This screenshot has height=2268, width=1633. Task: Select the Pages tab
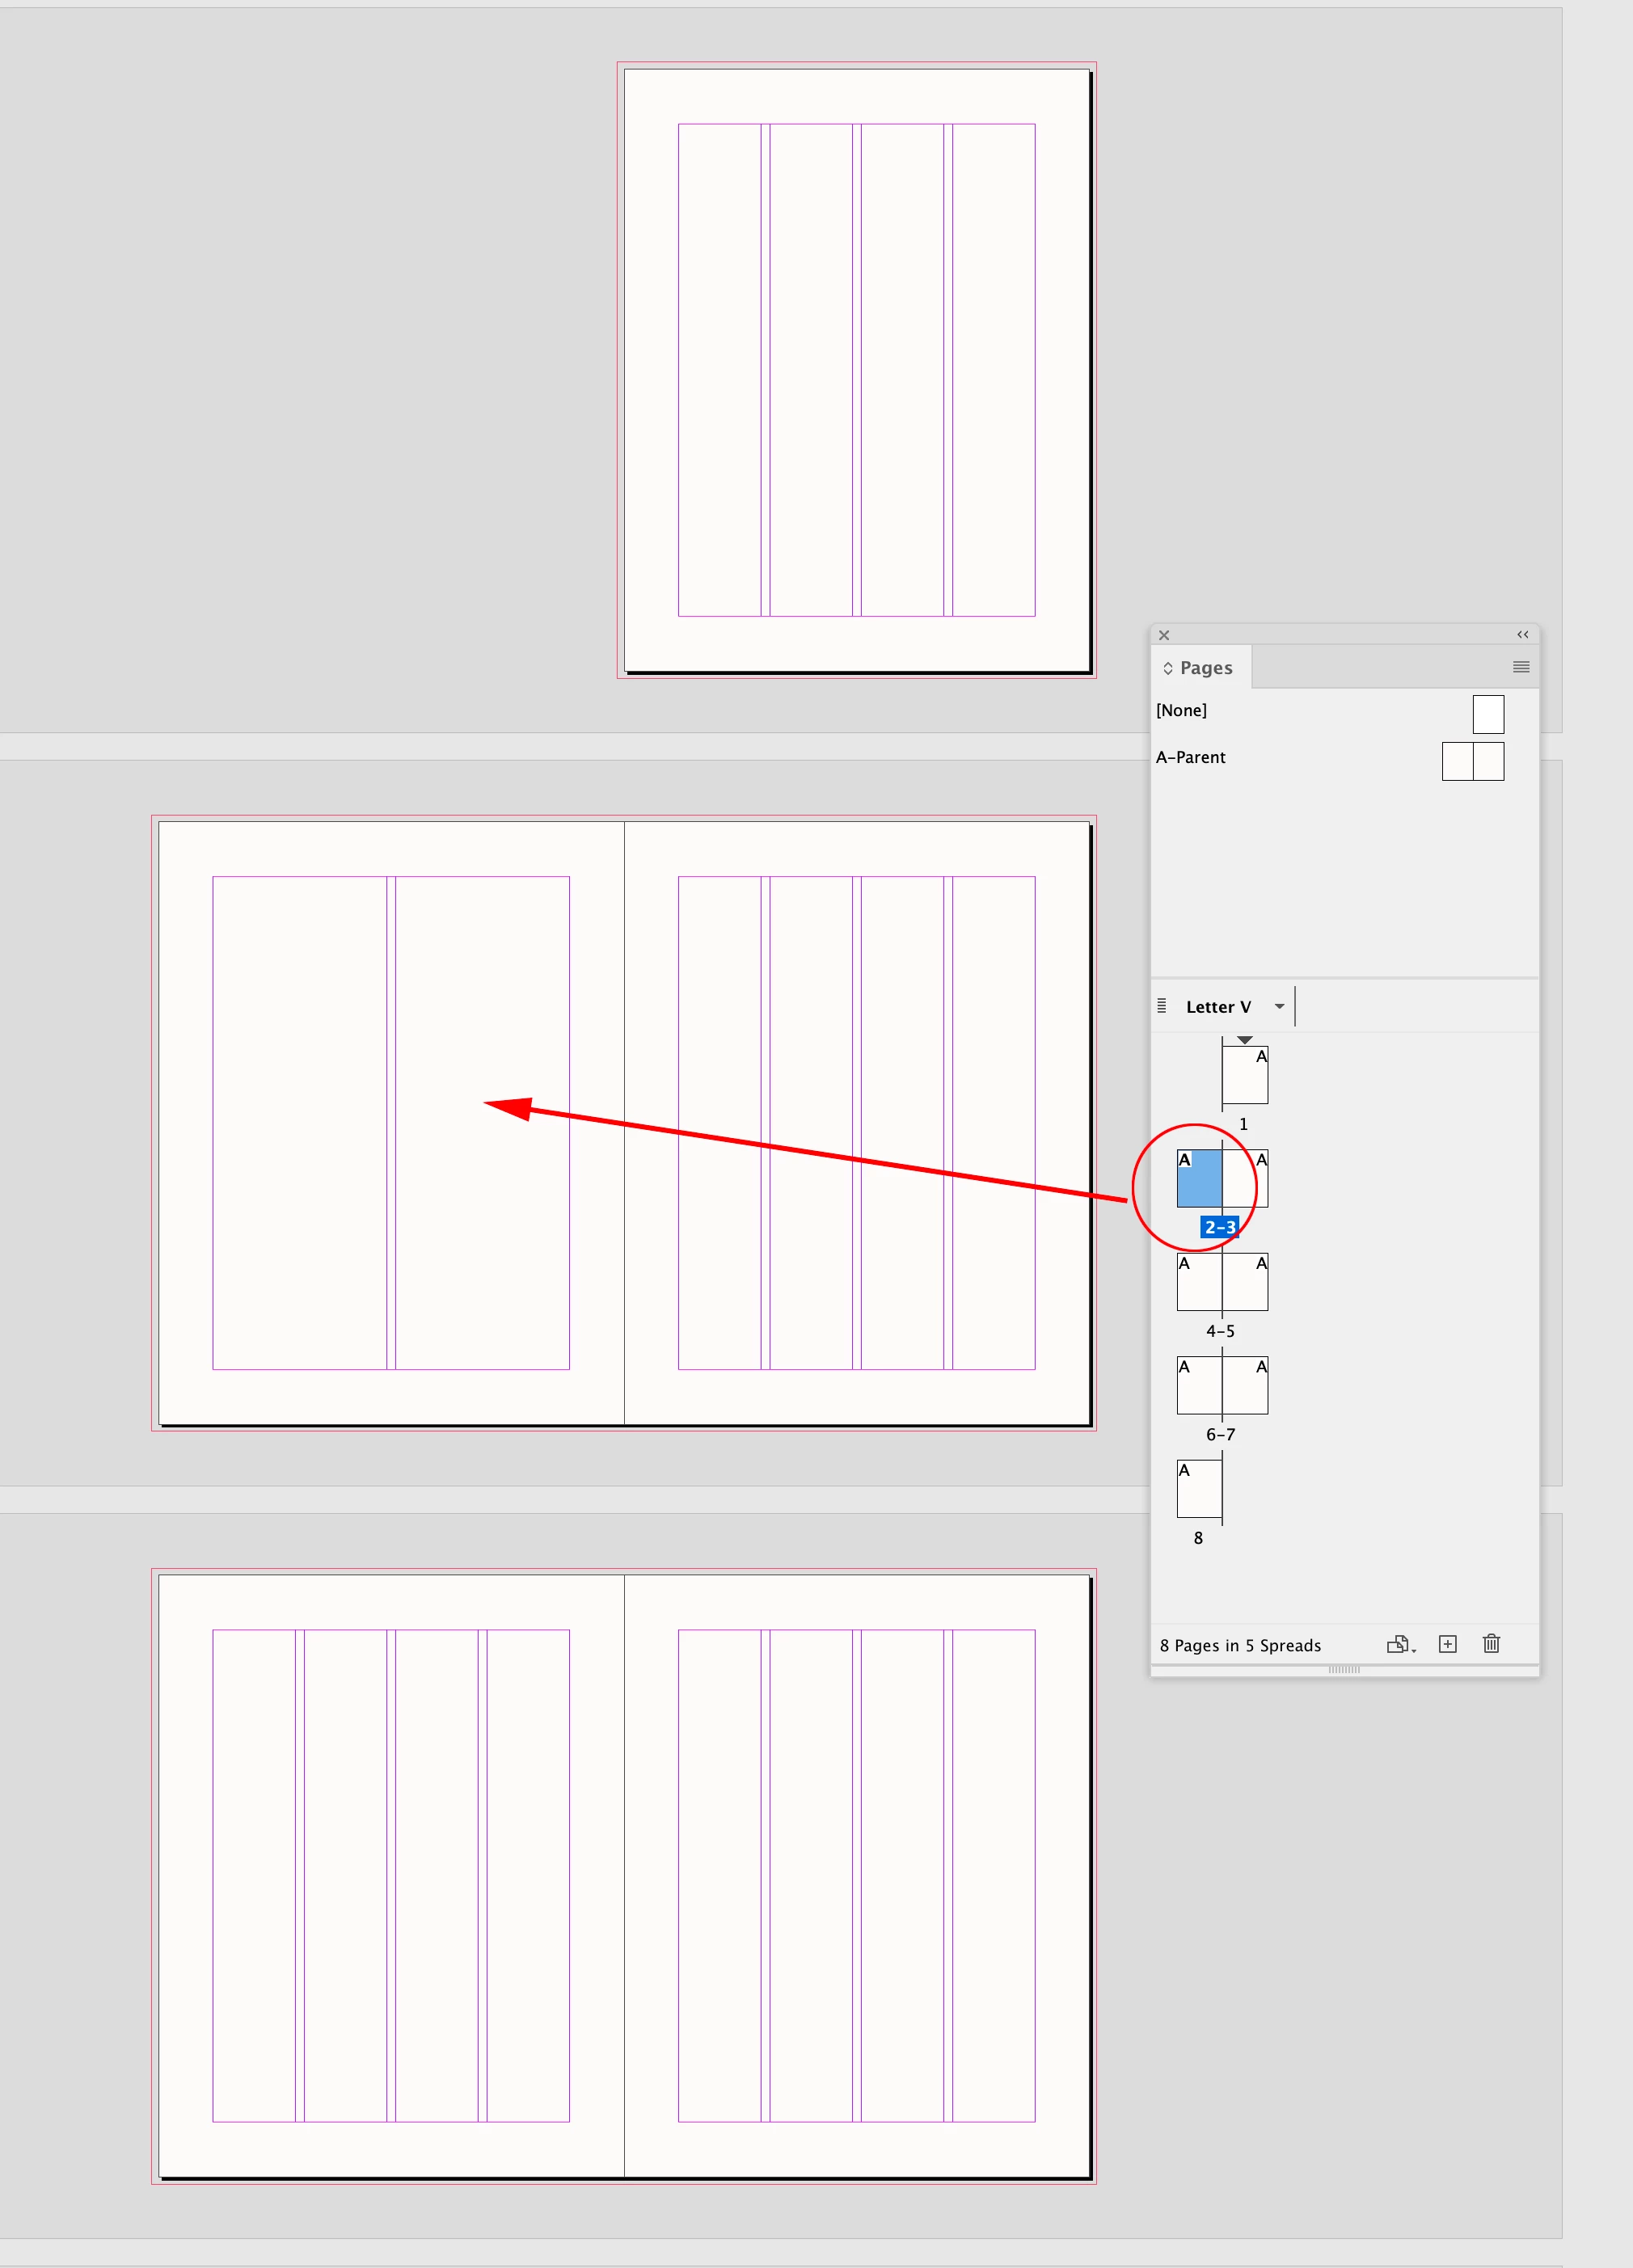(1200, 667)
